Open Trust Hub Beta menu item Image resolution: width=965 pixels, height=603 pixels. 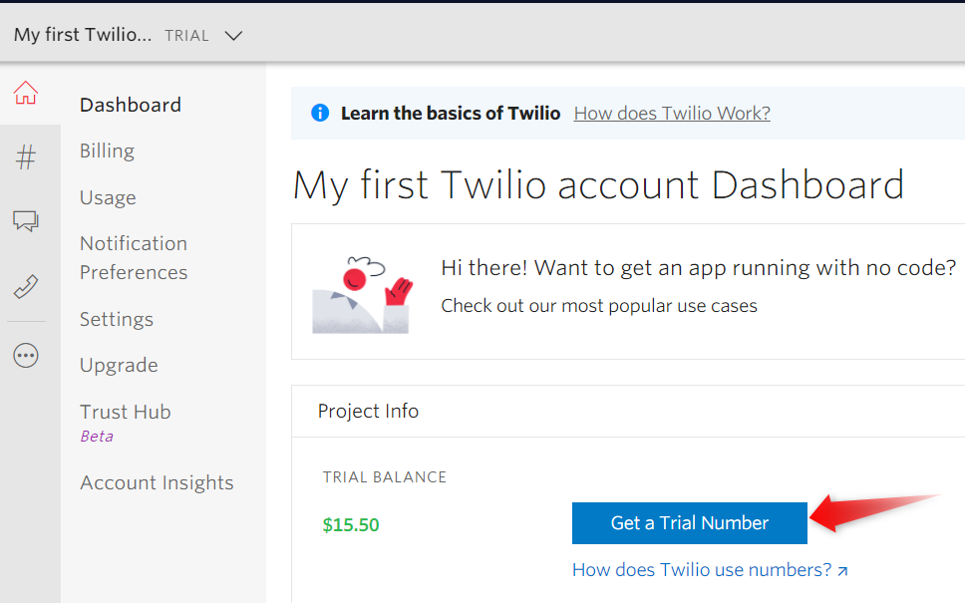[x=126, y=423]
